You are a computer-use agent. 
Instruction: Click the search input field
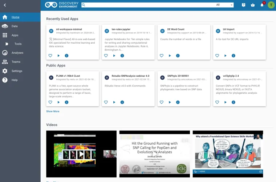pos(149,5)
